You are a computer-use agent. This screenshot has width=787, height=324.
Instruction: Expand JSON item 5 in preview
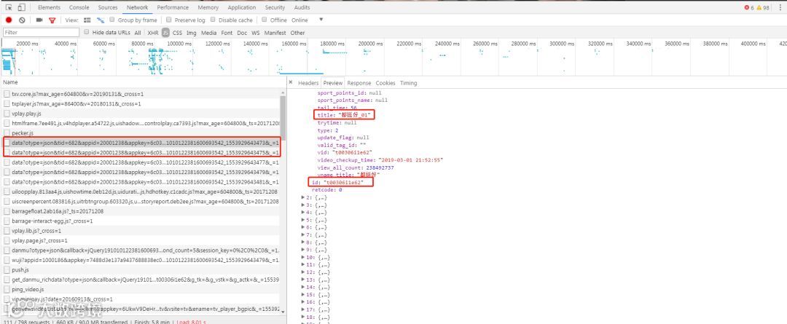[303, 220]
